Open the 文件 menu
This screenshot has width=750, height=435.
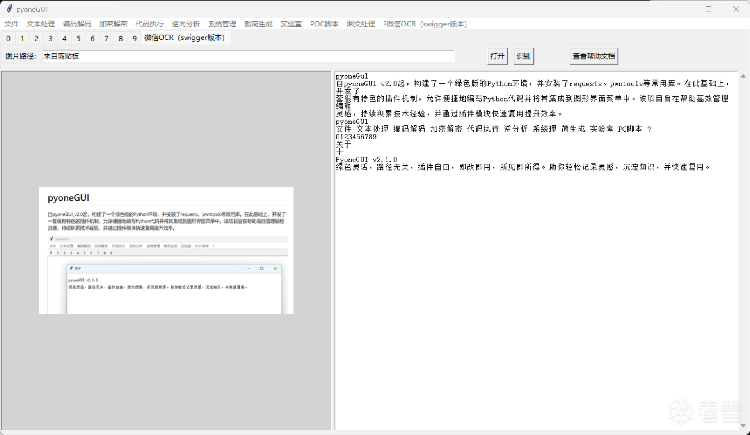(11, 24)
